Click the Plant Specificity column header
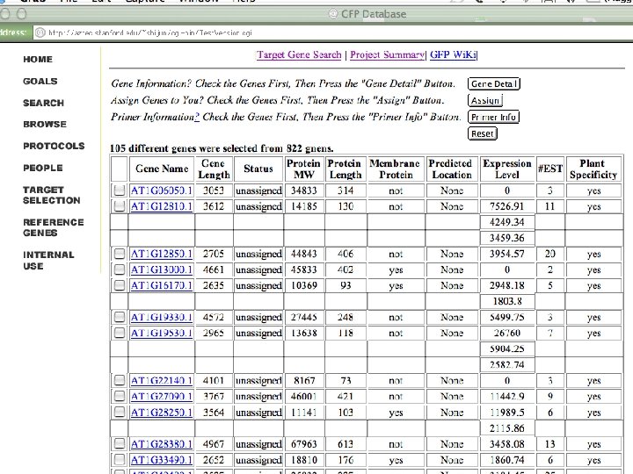Screen dimensions: 633x474 click(x=593, y=169)
